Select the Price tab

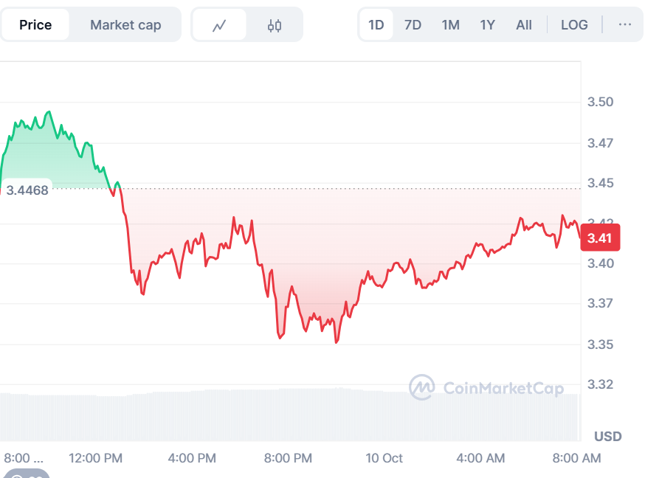[x=35, y=24]
